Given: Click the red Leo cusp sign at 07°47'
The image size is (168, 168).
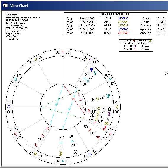Looking at the screenshot, I should [16, 134].
